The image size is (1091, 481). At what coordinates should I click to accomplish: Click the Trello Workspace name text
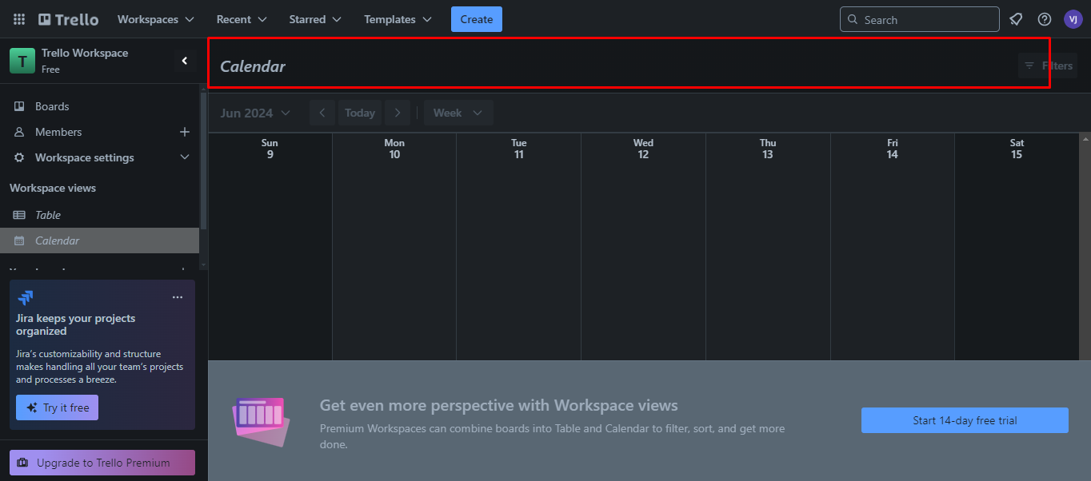click(x=85, y=53)
